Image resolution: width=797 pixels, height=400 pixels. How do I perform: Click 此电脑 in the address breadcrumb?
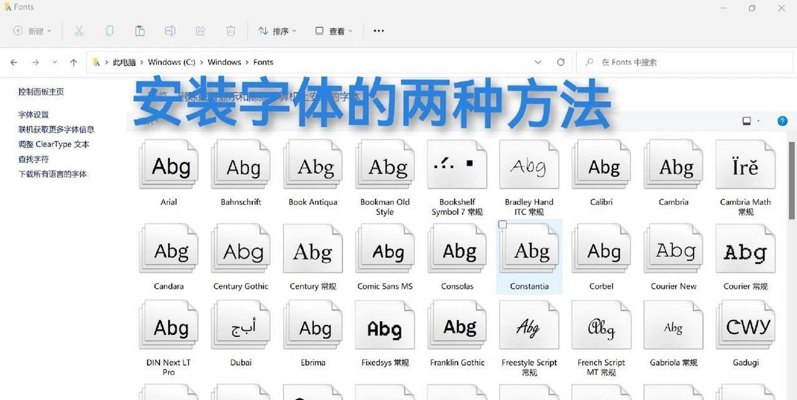tap(124, 62)
